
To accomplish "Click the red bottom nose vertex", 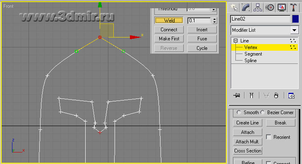I will [100, 132].
